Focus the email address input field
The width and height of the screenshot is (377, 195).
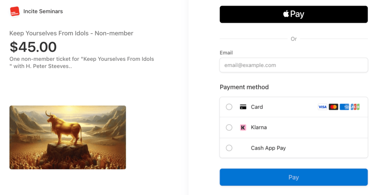pyautogui.click(x=294, y=65)
